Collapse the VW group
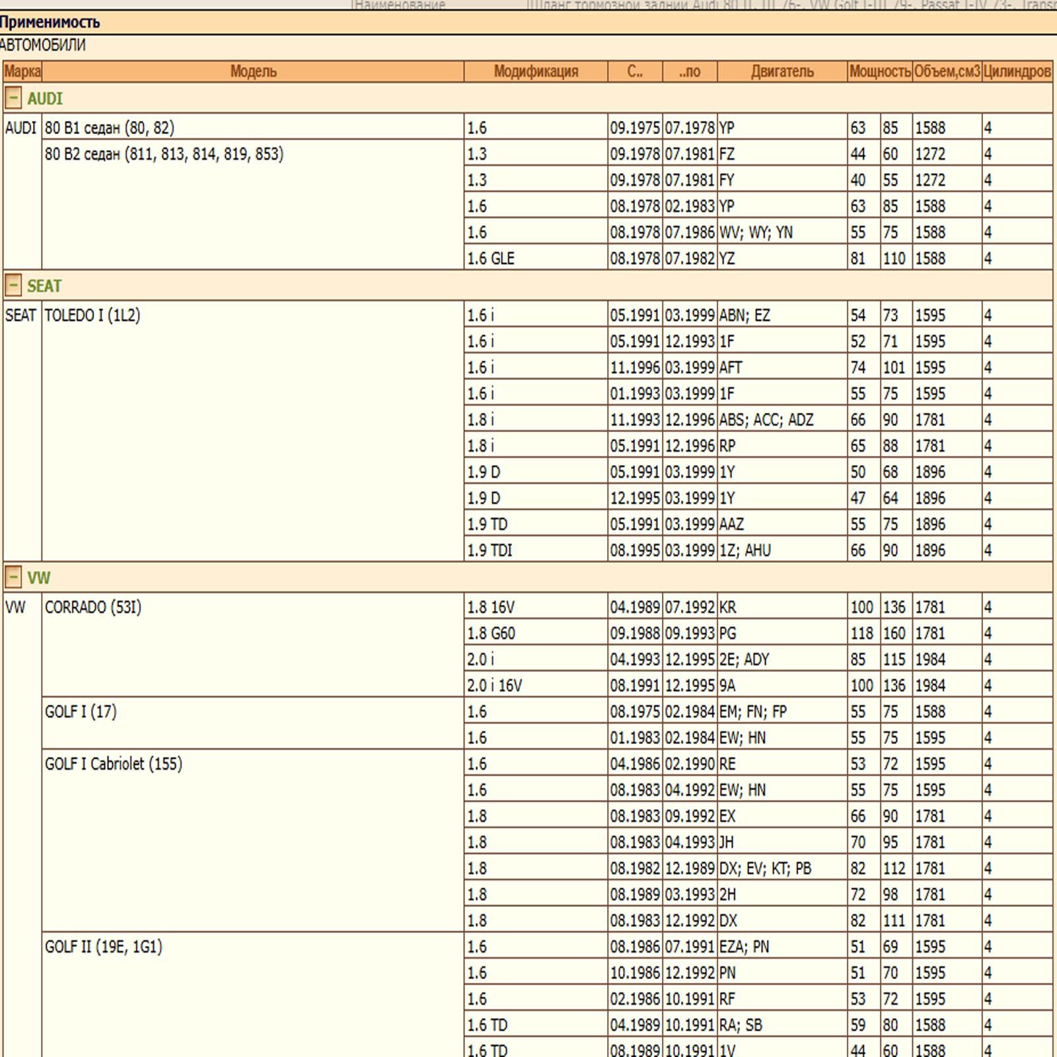 (x=13, y=577)
